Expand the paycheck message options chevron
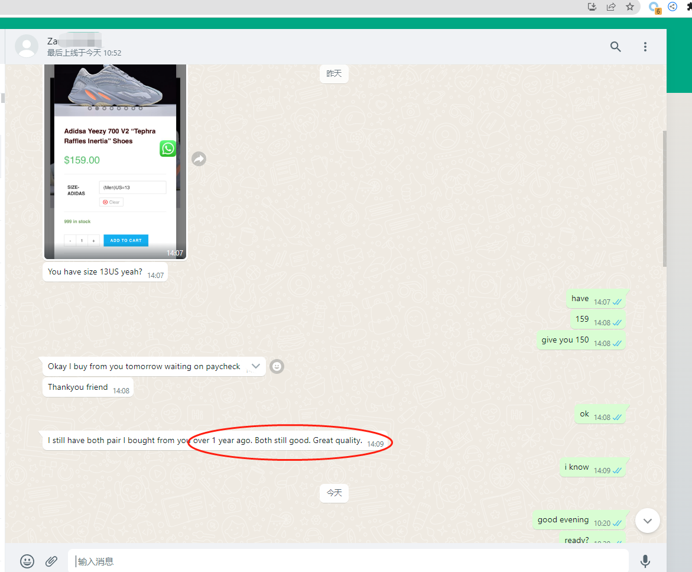 coord(256,366)
